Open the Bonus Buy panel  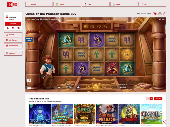29,40
